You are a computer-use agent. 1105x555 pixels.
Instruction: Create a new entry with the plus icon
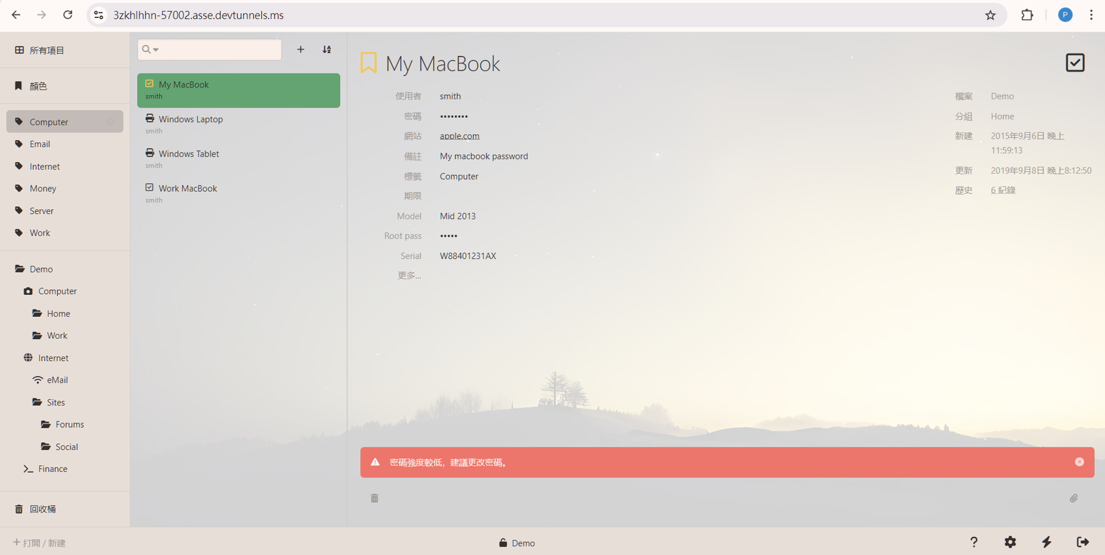tap(301, 49)
